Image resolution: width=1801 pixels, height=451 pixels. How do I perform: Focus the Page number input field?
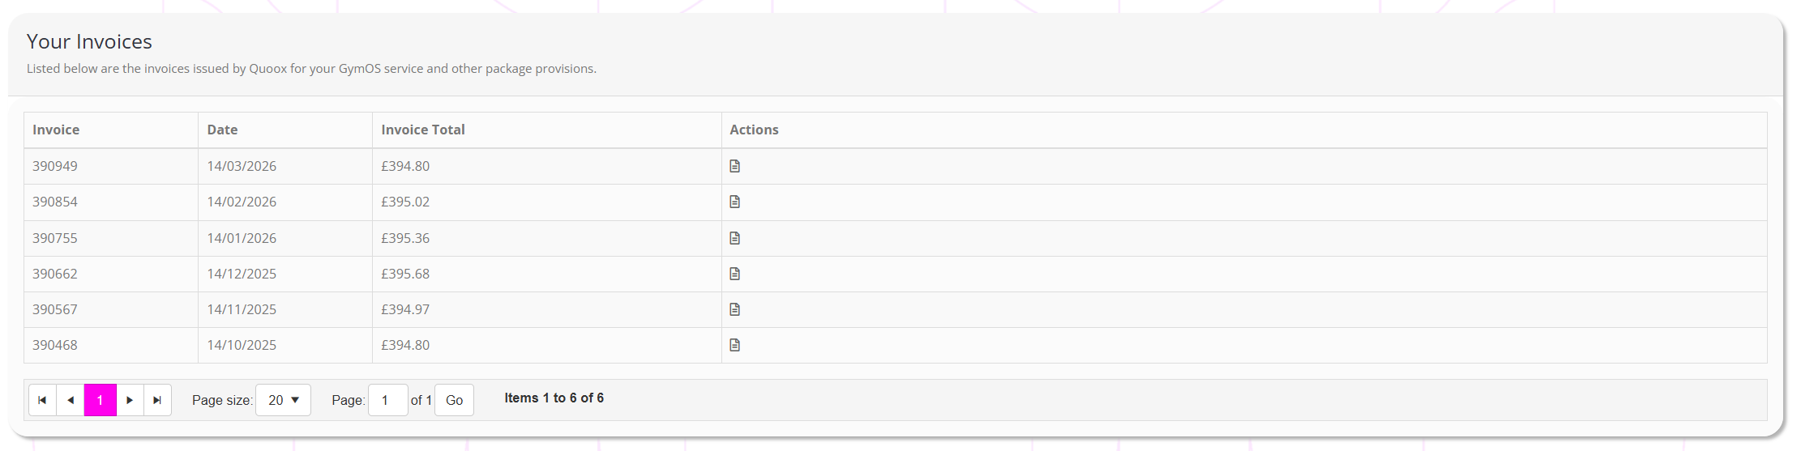[387, 400]
